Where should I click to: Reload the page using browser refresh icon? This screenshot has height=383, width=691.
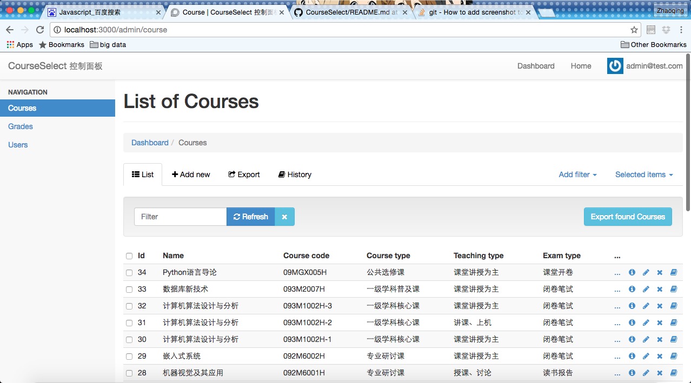click(x=40, y=30)
